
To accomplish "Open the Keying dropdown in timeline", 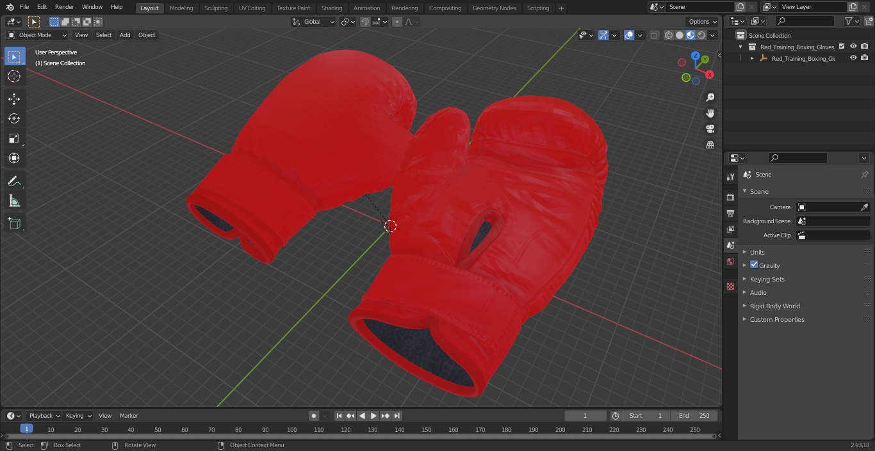I will tap(78, 416).
